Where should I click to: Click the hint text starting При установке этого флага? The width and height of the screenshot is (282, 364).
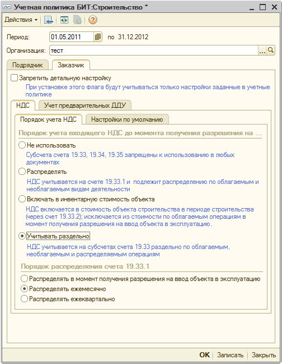pyautogui.click(x=148, y=90)
